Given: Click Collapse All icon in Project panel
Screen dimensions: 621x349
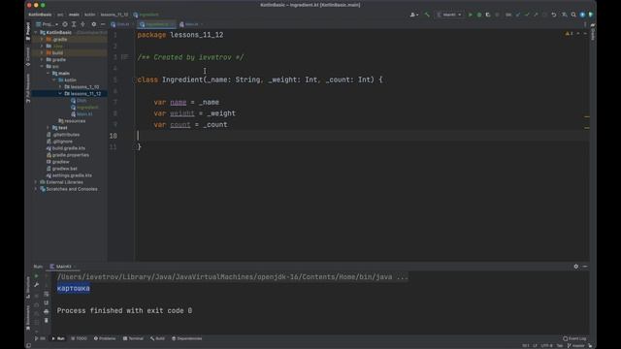Looking at the screenshot, I should click(82, 24).
